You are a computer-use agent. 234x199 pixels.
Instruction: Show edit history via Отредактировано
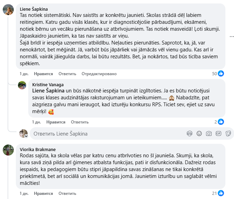point(99,74)
